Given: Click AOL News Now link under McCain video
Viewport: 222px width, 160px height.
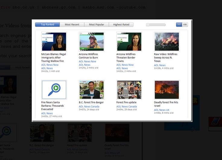Looking at the screenshot, I should tap(50, 65).
